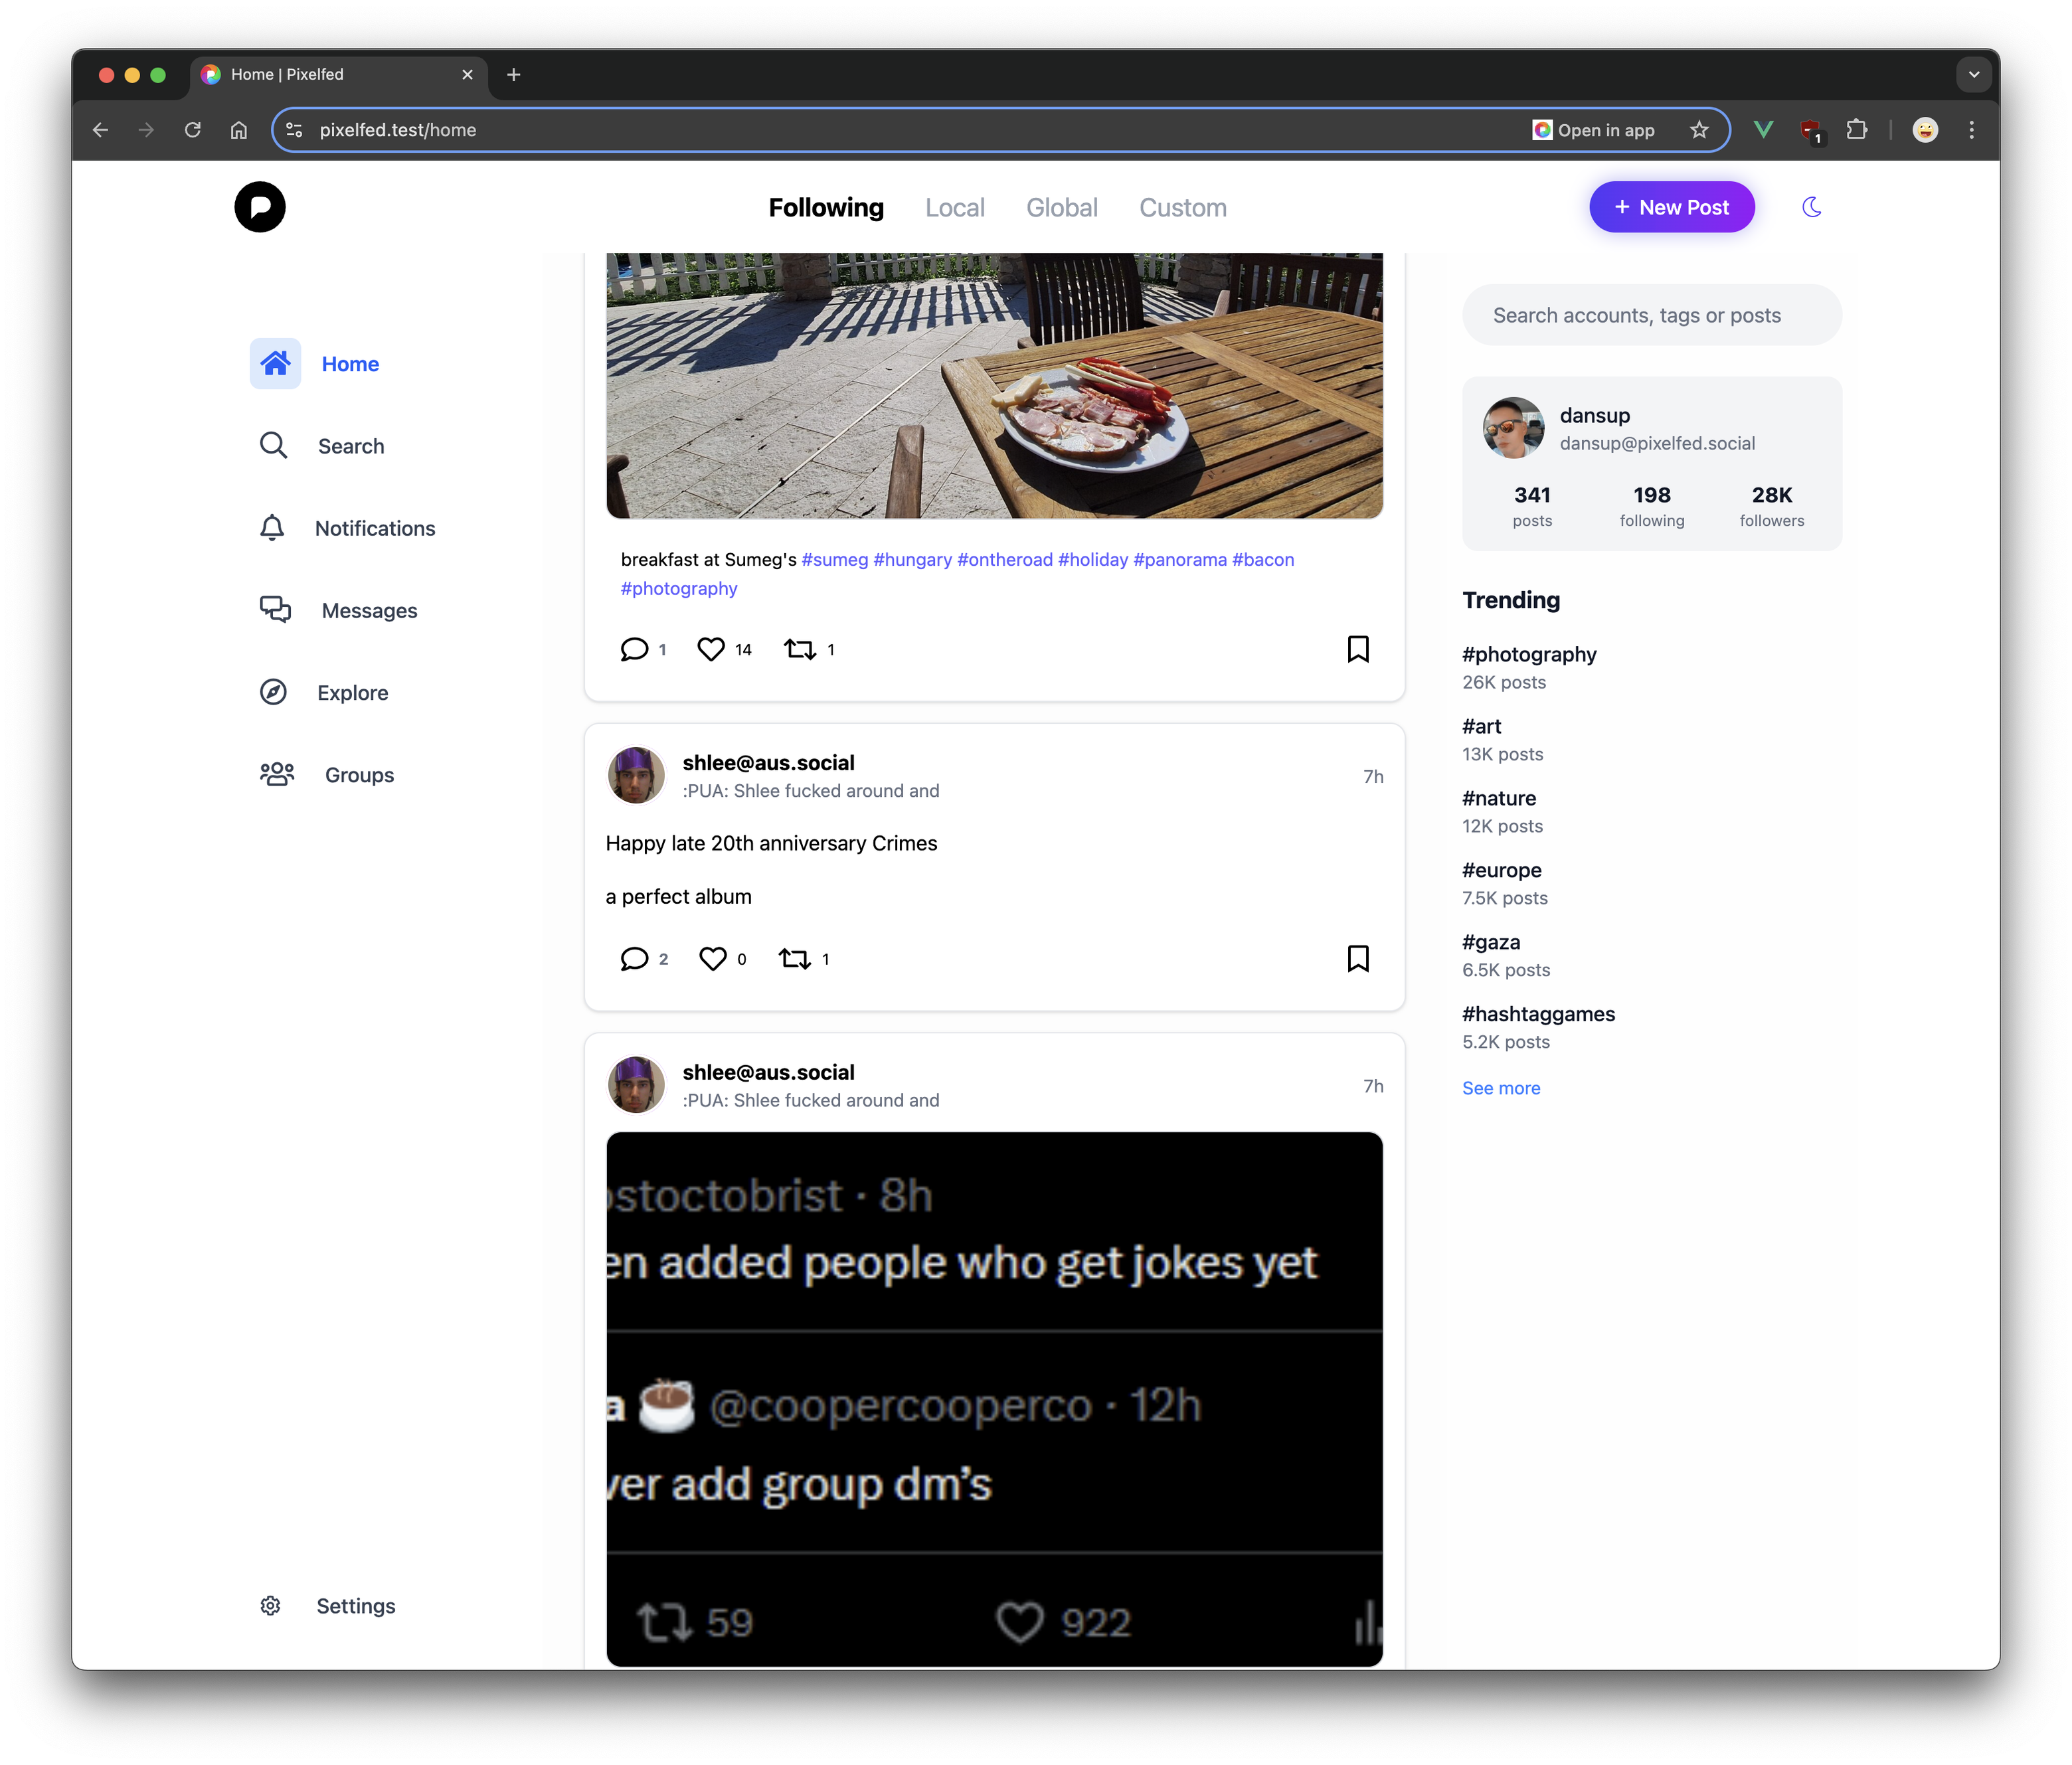The image size is (2072, 1765).
Task: Open the 7h timestamp on the anniversary post
Action: (1372, 776)
